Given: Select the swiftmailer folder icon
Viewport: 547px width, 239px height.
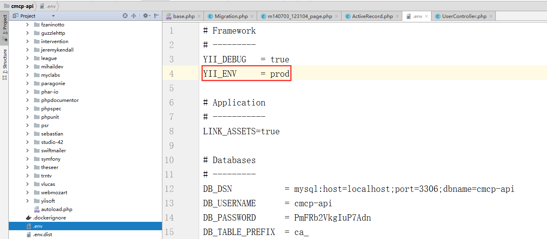Looking at the screenshot, I should [x=37, y=150].
